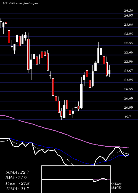Select the 23.64 price axis label
This screenshot has width=138, height=193.
coord(128,25)
